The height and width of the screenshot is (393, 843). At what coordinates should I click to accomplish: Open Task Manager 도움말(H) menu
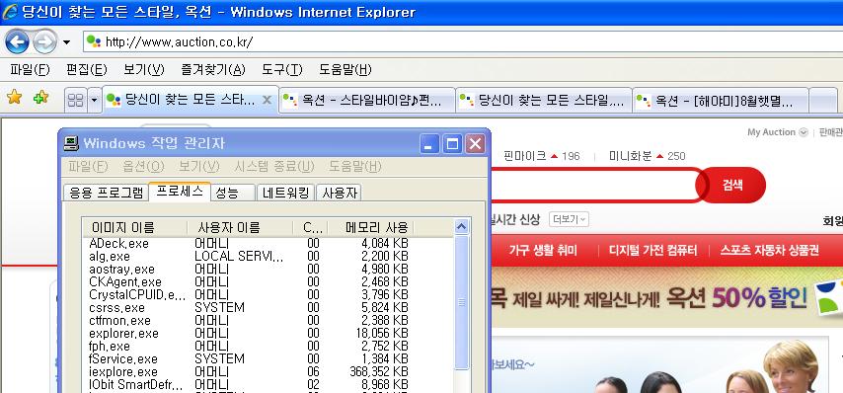pyautogui.click(x=354, y=166)
